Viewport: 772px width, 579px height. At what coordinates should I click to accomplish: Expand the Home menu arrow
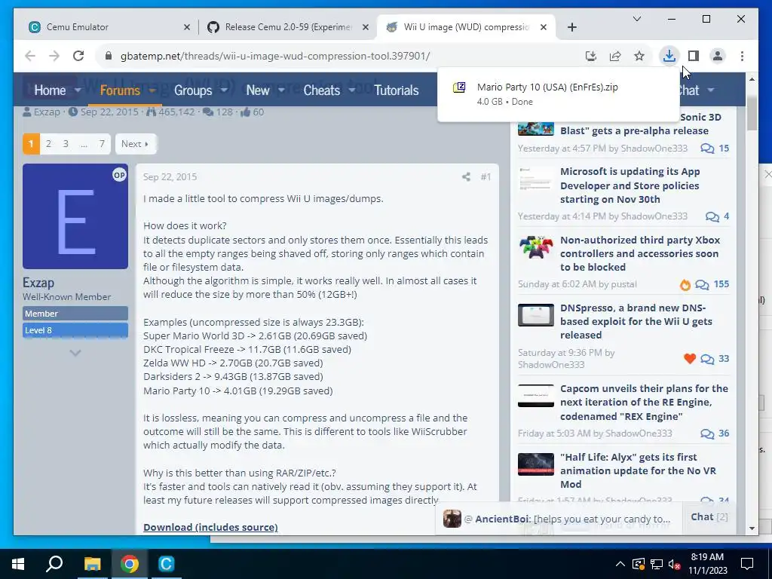[78, 90]
